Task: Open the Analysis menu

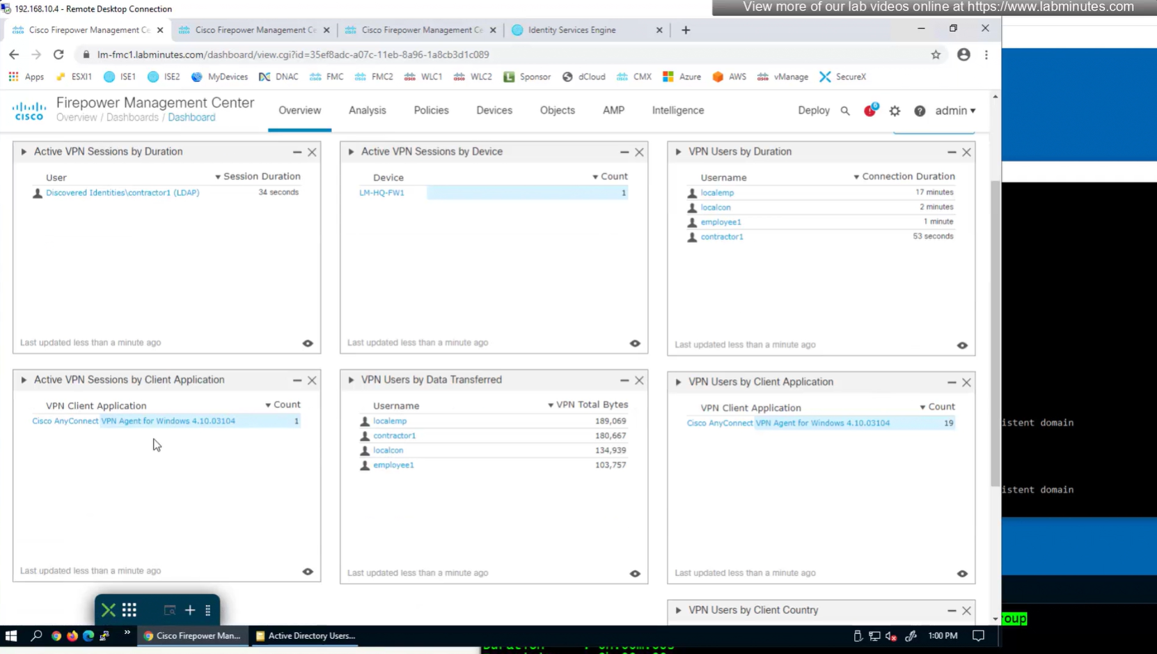Action: (367, 110)
